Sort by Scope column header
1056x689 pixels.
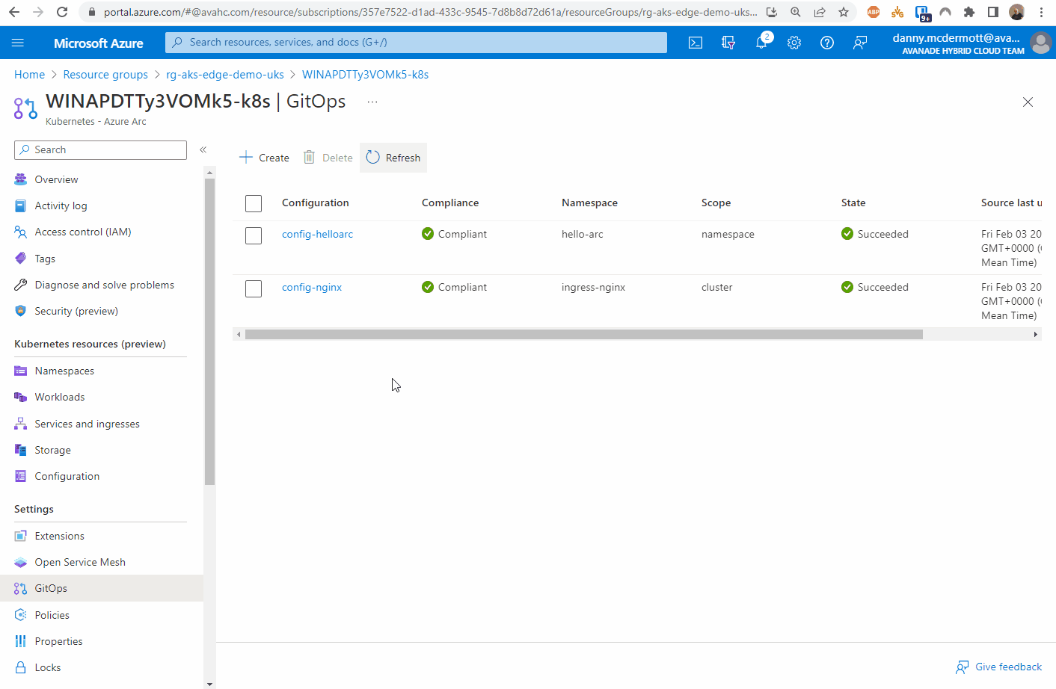click(x=716, y=203)
